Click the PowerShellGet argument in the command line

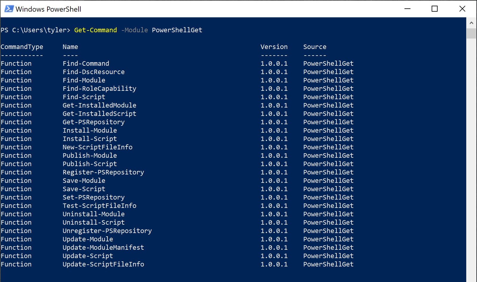[x=177, y=30]
